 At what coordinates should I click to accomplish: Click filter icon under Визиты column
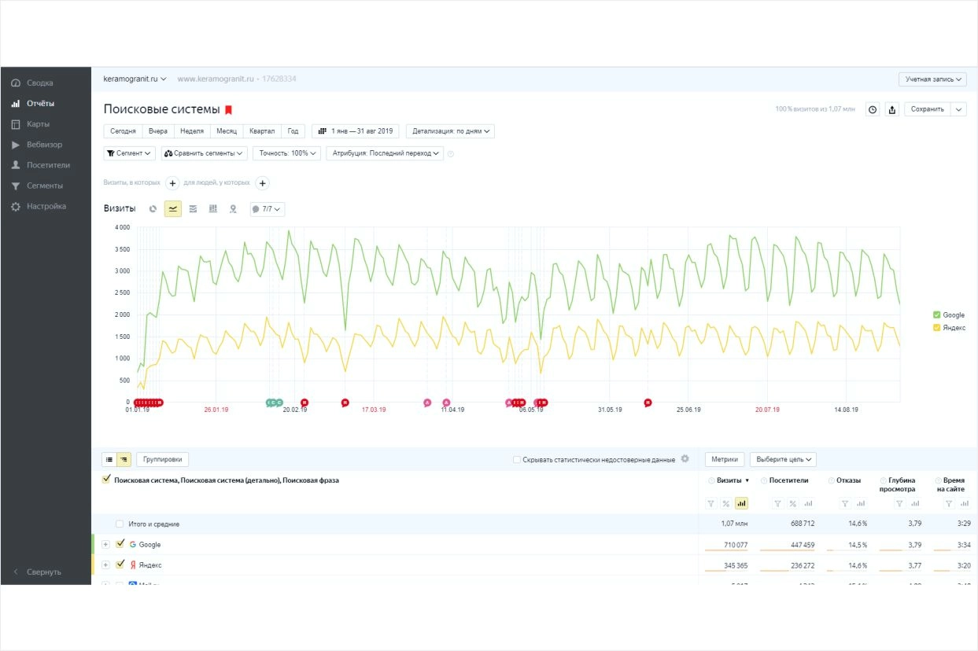(x=711, y=503)
